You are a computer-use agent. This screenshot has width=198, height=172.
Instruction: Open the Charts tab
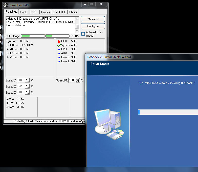[x=73, y=12]
